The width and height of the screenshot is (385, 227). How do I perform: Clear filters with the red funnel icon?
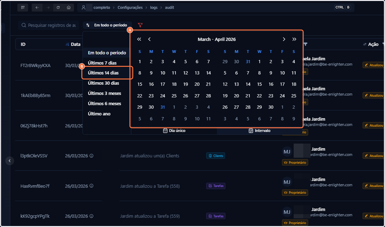[140, 25]
